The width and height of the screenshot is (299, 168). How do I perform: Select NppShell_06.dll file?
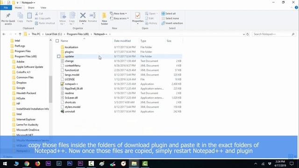74,89
